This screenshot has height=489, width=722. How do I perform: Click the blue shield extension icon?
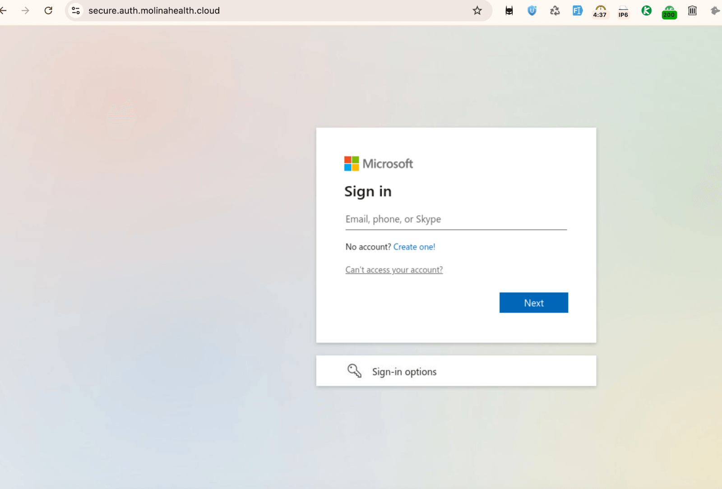coord(532,11)
